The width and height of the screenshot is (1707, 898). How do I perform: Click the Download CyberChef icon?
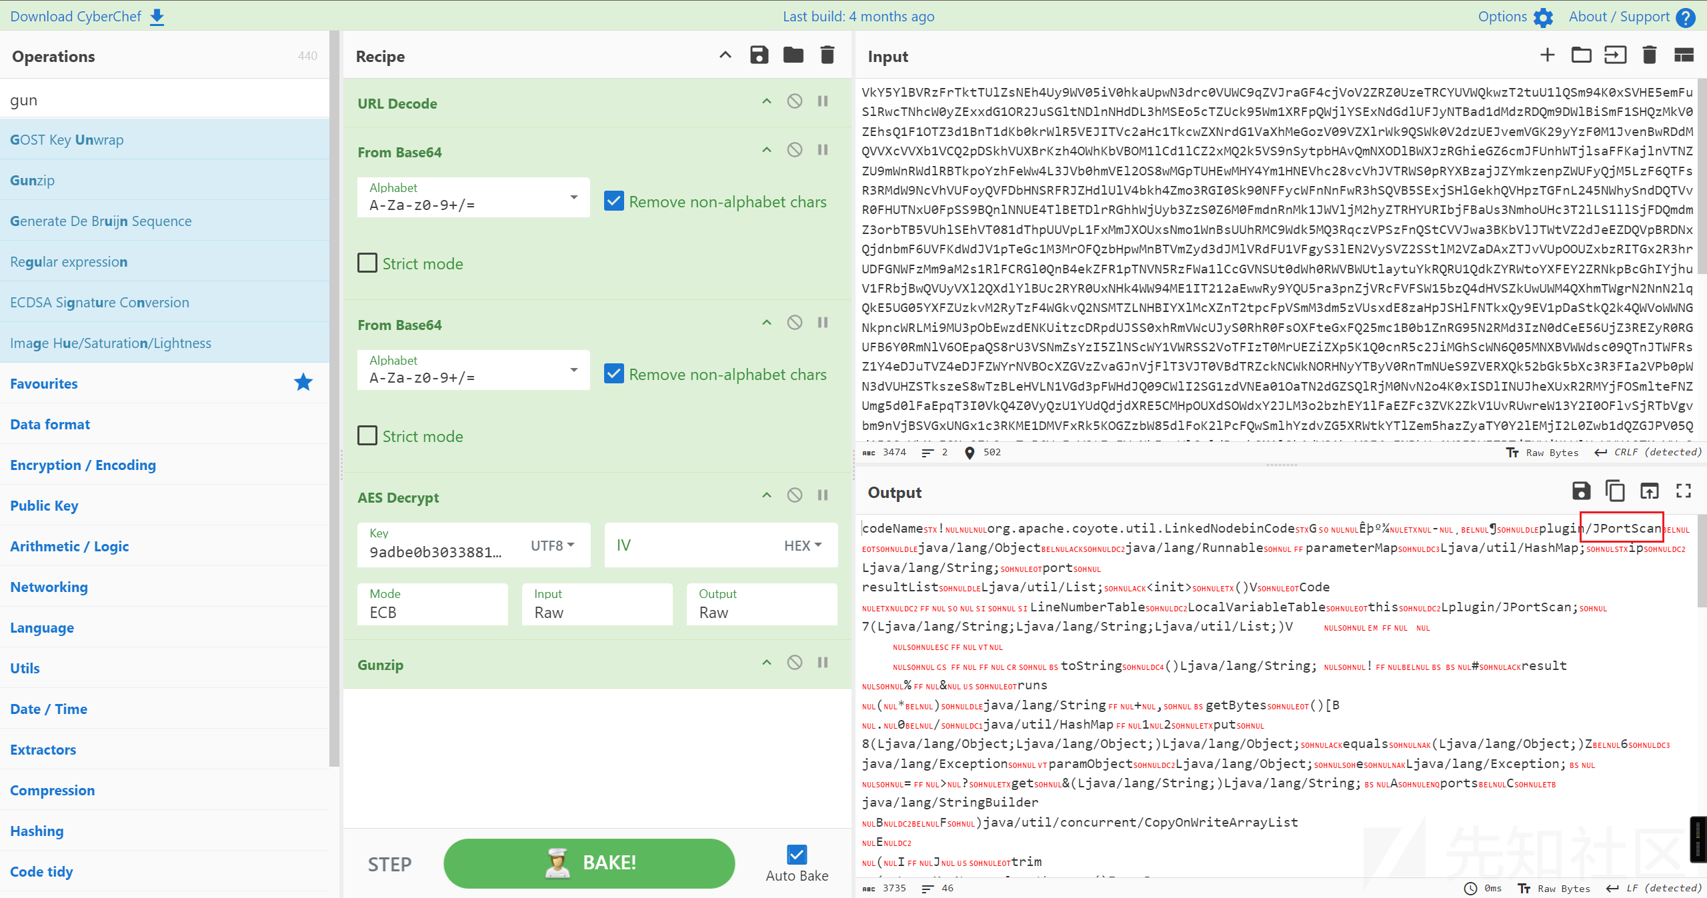157,17
